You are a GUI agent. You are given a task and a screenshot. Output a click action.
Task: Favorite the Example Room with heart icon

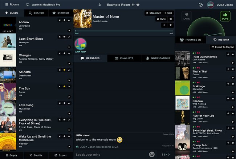[138, 5]
